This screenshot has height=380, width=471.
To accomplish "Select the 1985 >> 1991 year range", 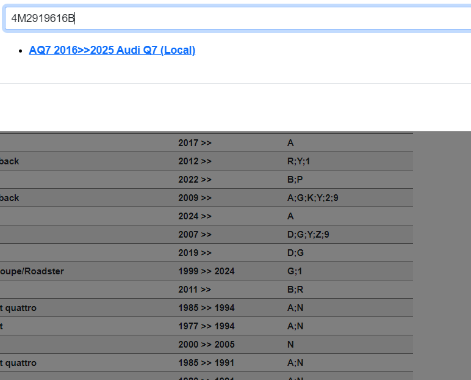I will tap(206, 363).
